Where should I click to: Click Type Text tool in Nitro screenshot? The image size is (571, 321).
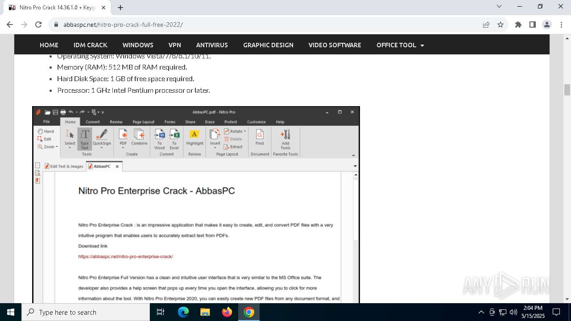pos(85,139)
